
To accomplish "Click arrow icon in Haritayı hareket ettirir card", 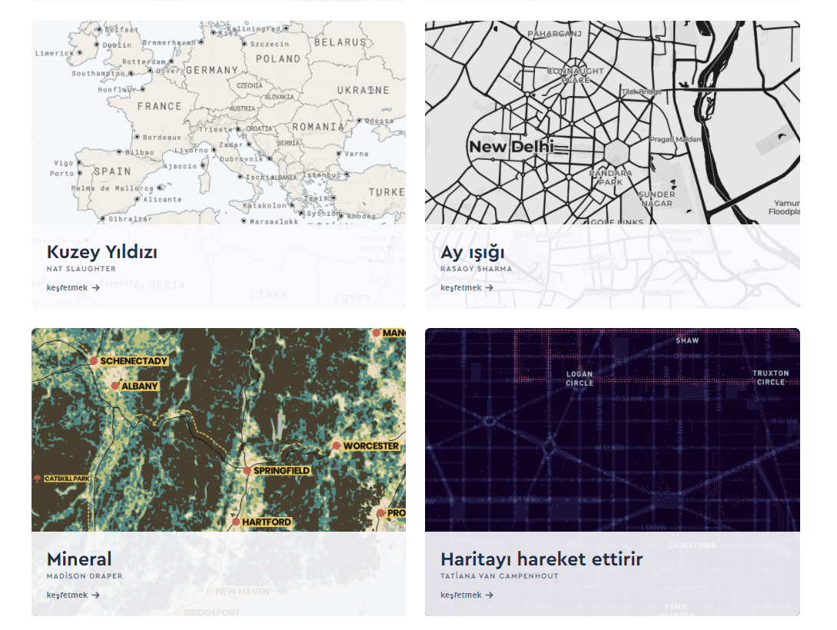I will 490,595.
